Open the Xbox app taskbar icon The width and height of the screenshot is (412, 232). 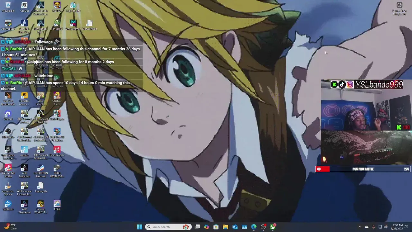coord(273,227)
